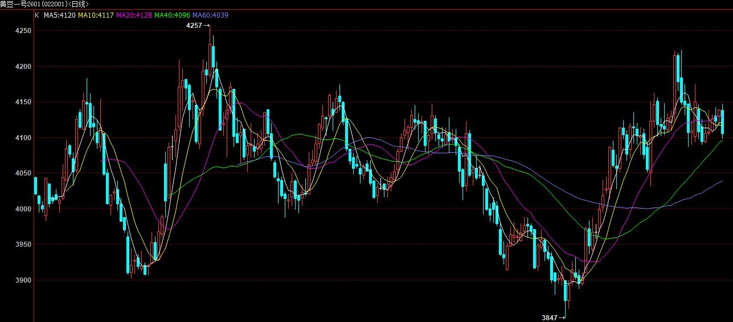Select the white MA5:4120 legend
This screenshot has width=733, height=322.
[60, 15]
